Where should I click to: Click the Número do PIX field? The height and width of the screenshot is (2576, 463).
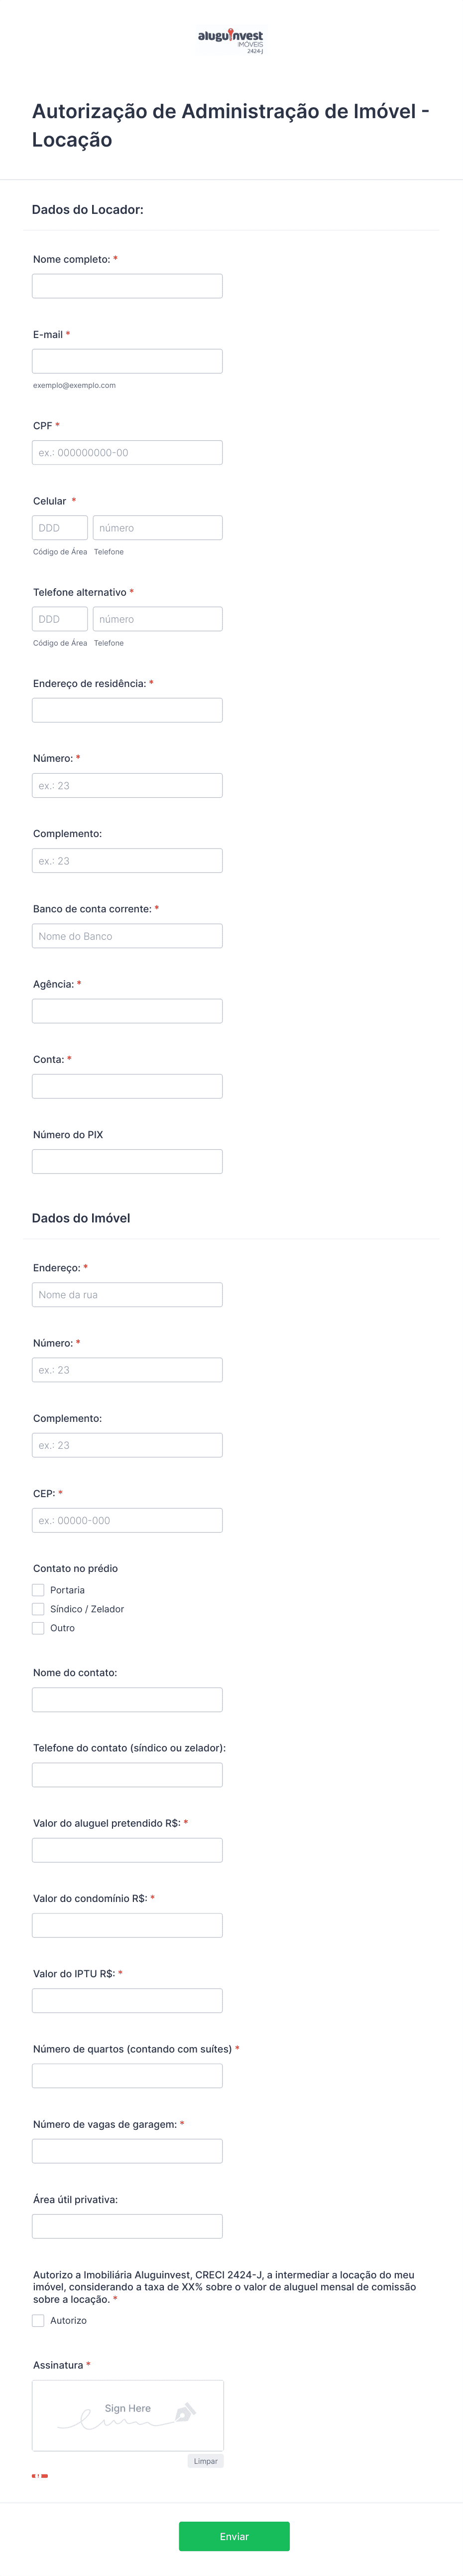[127, 1161]
